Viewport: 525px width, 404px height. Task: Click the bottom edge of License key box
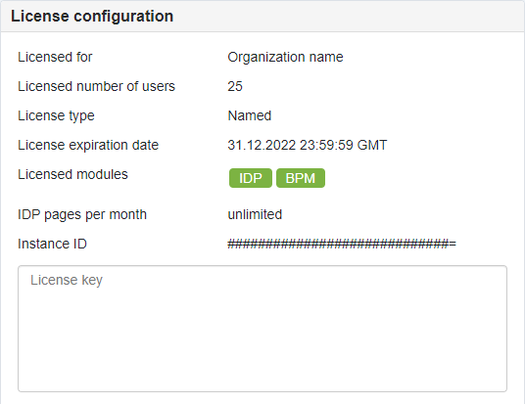click(x=262, y=391)
